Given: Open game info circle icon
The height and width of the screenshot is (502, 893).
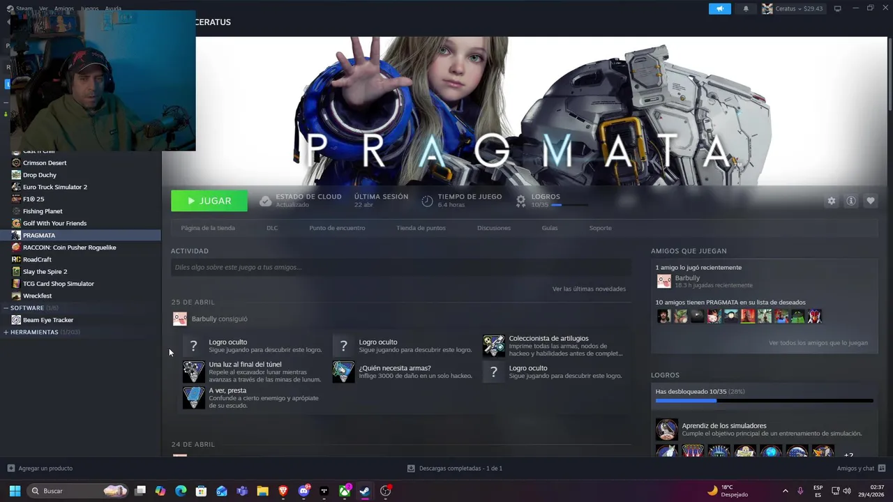Looking at the screenshot, I should [x=851, y=201].
